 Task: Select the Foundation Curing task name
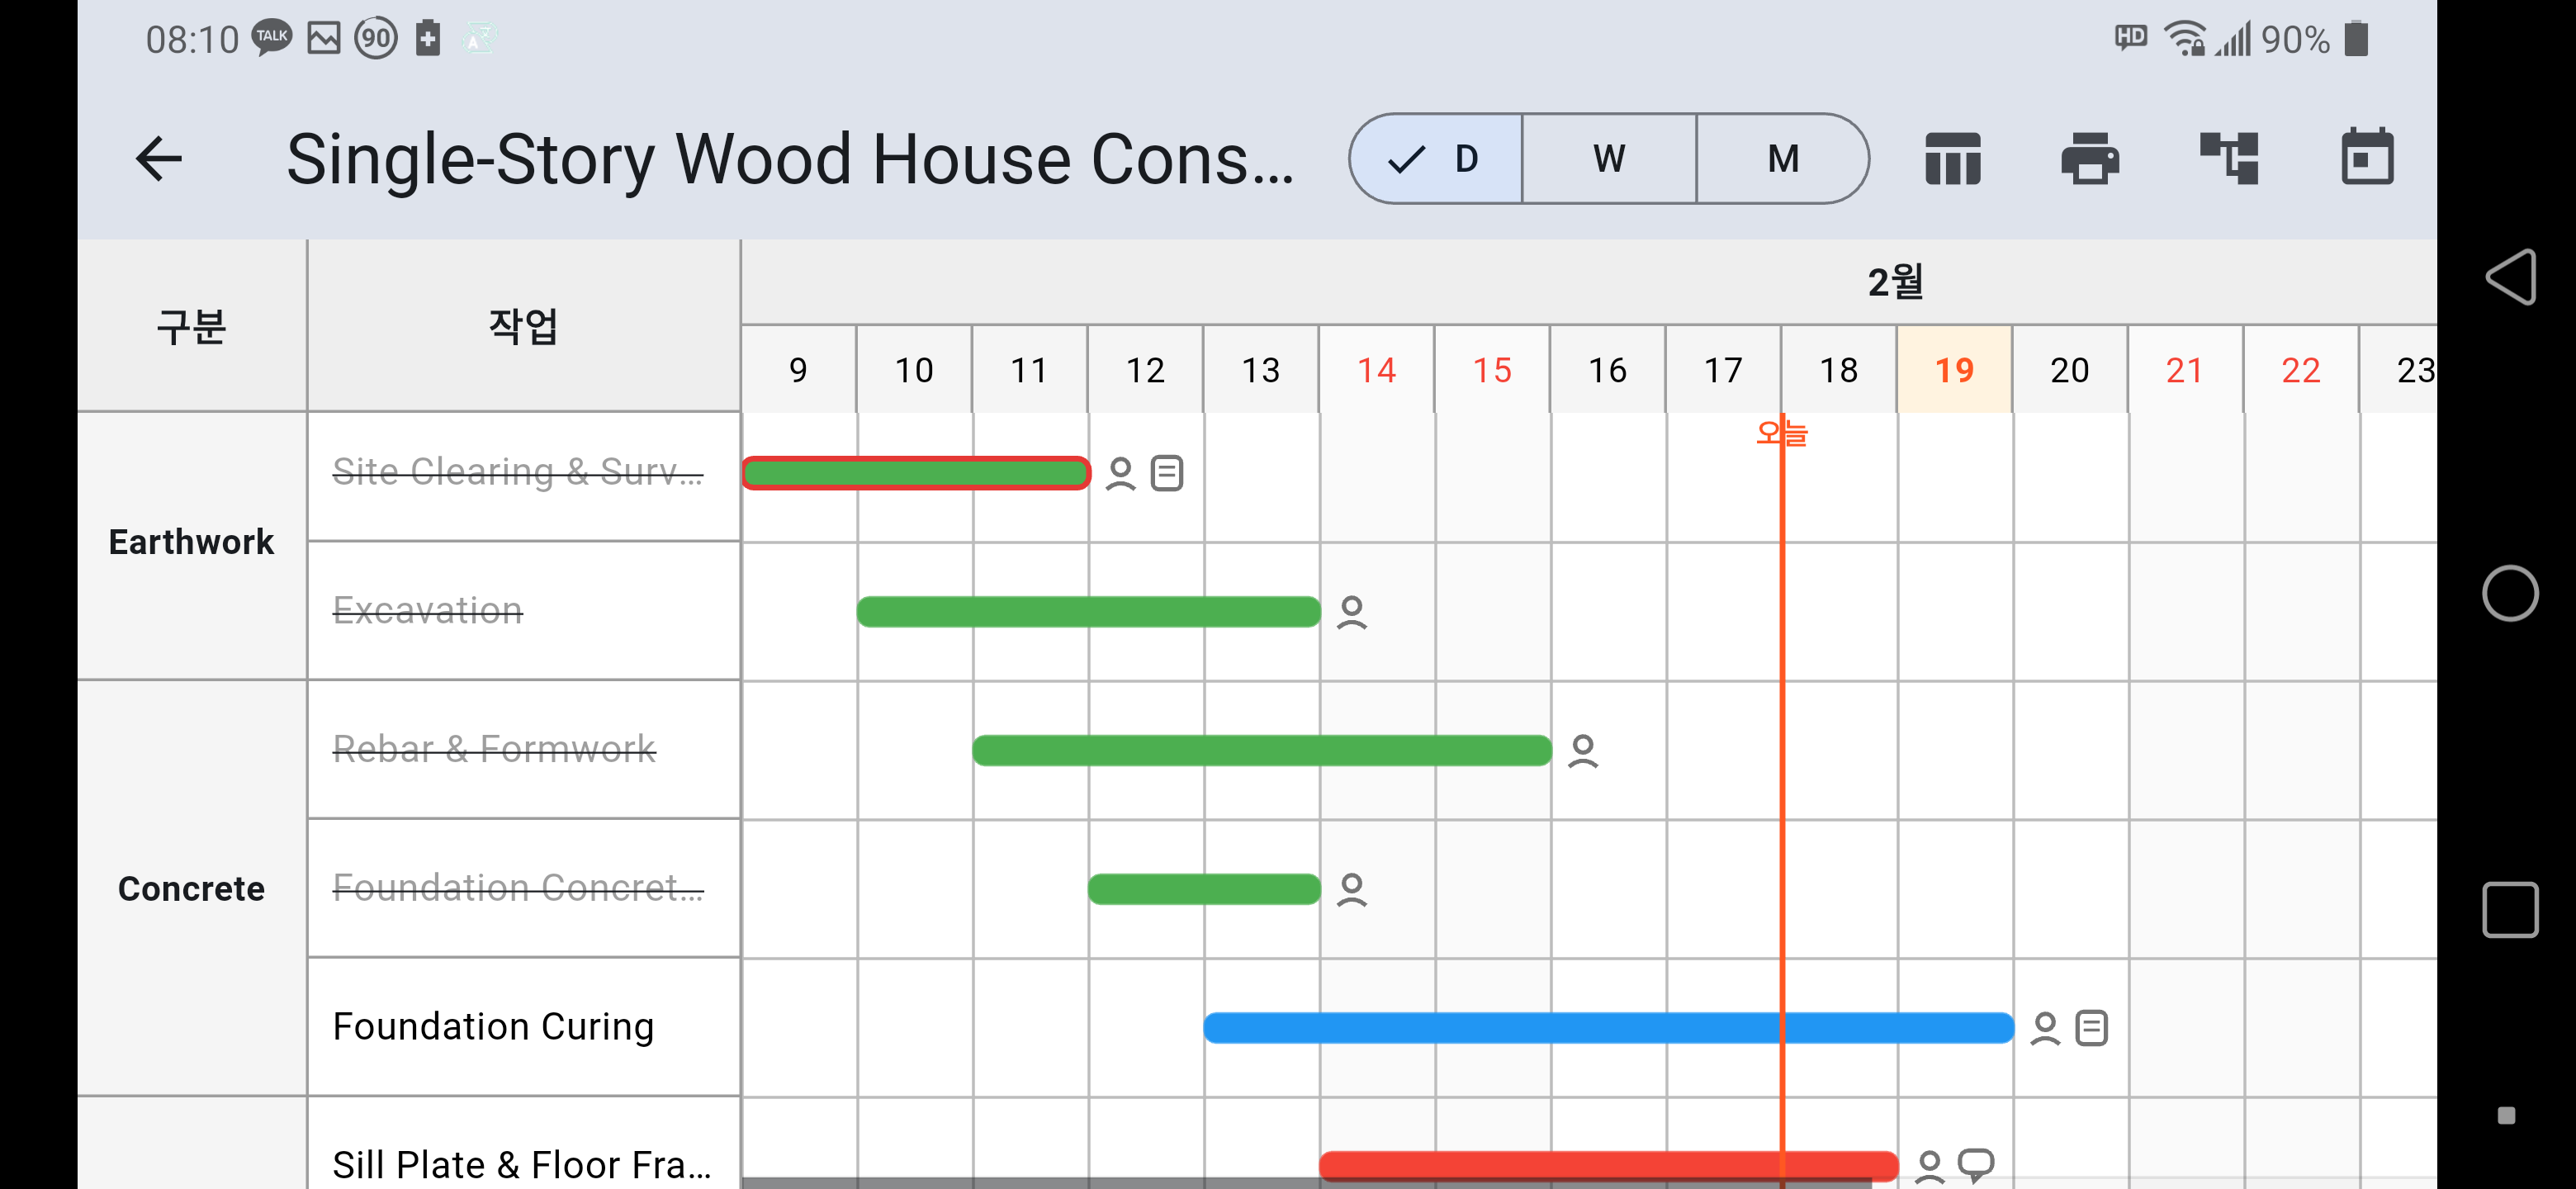coord(493,1026)
